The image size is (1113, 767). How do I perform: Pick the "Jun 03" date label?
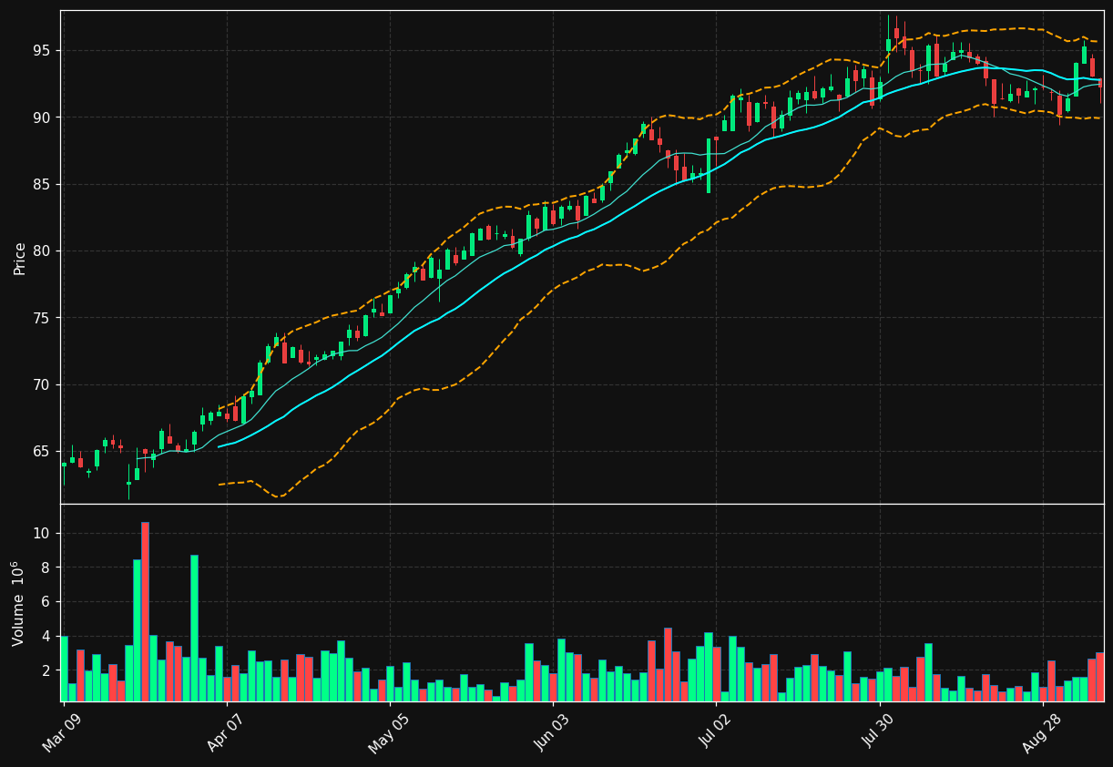551,731
